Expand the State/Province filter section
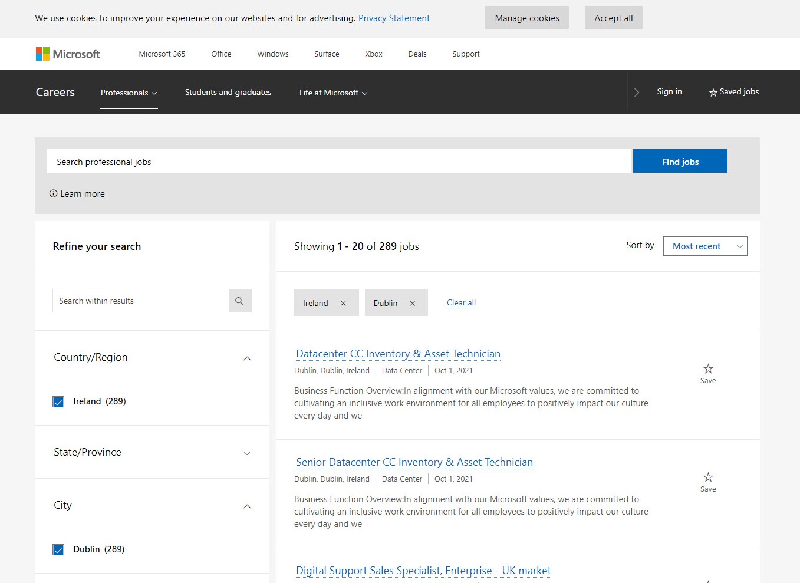Screen dimensions: 800x583 [x=247, y=453]
